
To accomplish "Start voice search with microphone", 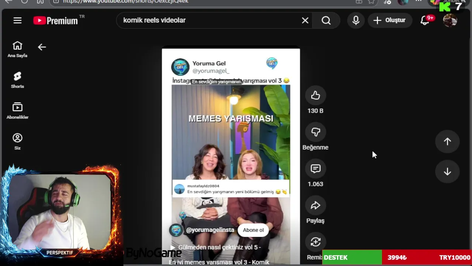I will point(356,20).
